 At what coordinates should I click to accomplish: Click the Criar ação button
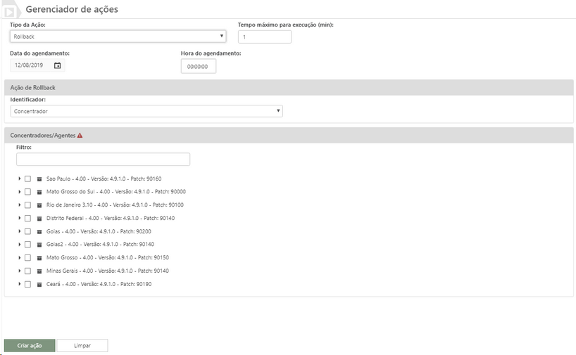click(x=30, y=345)
